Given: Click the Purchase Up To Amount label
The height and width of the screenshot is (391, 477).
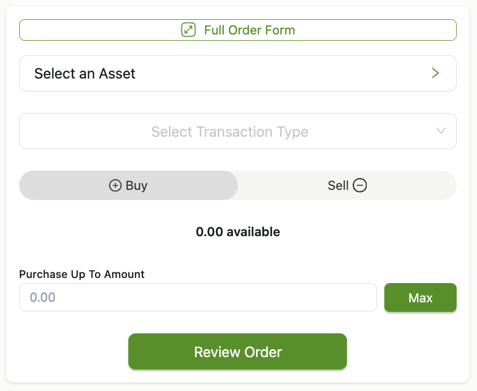Looking at the screenshot, I should [81, 274].
